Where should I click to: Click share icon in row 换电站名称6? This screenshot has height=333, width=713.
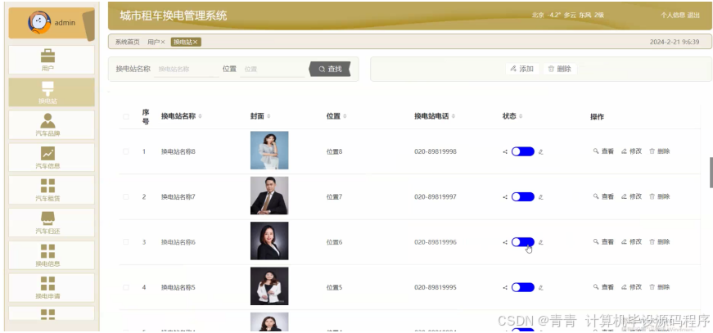point(505,242)
